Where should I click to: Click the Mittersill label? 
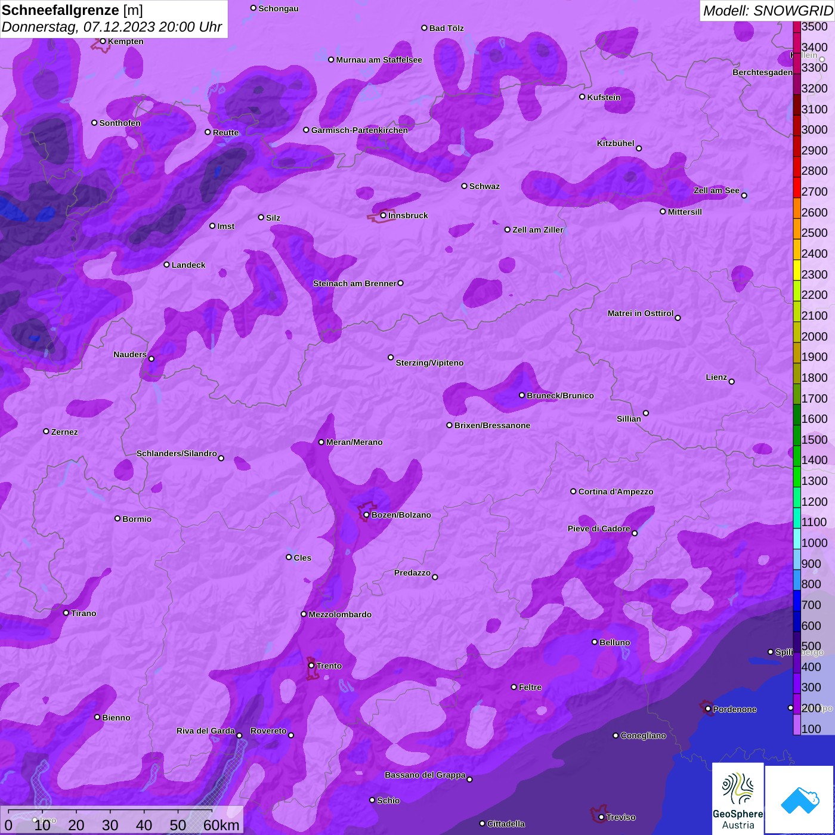685,212
